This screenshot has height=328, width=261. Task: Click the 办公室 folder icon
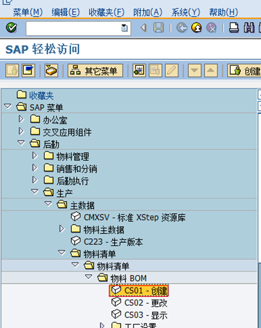tap(35, 119)
